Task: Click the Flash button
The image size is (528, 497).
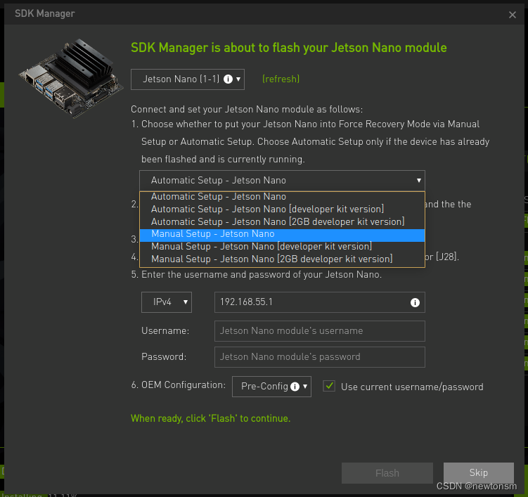Action: pyautogui.click(x=387, y=473)
